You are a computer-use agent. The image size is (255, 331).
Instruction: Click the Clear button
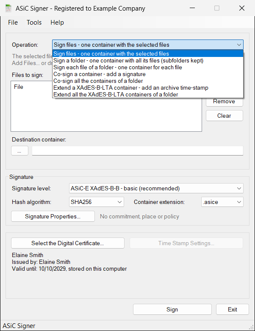pos(224,116)
